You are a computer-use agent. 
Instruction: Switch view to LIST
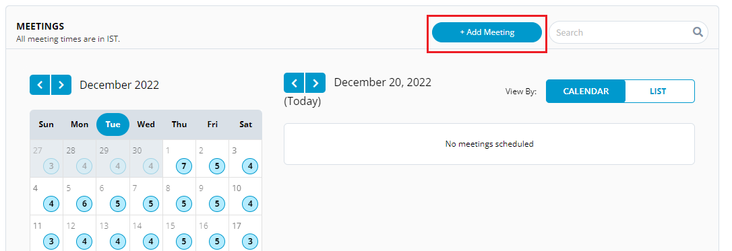pos(658,92)
